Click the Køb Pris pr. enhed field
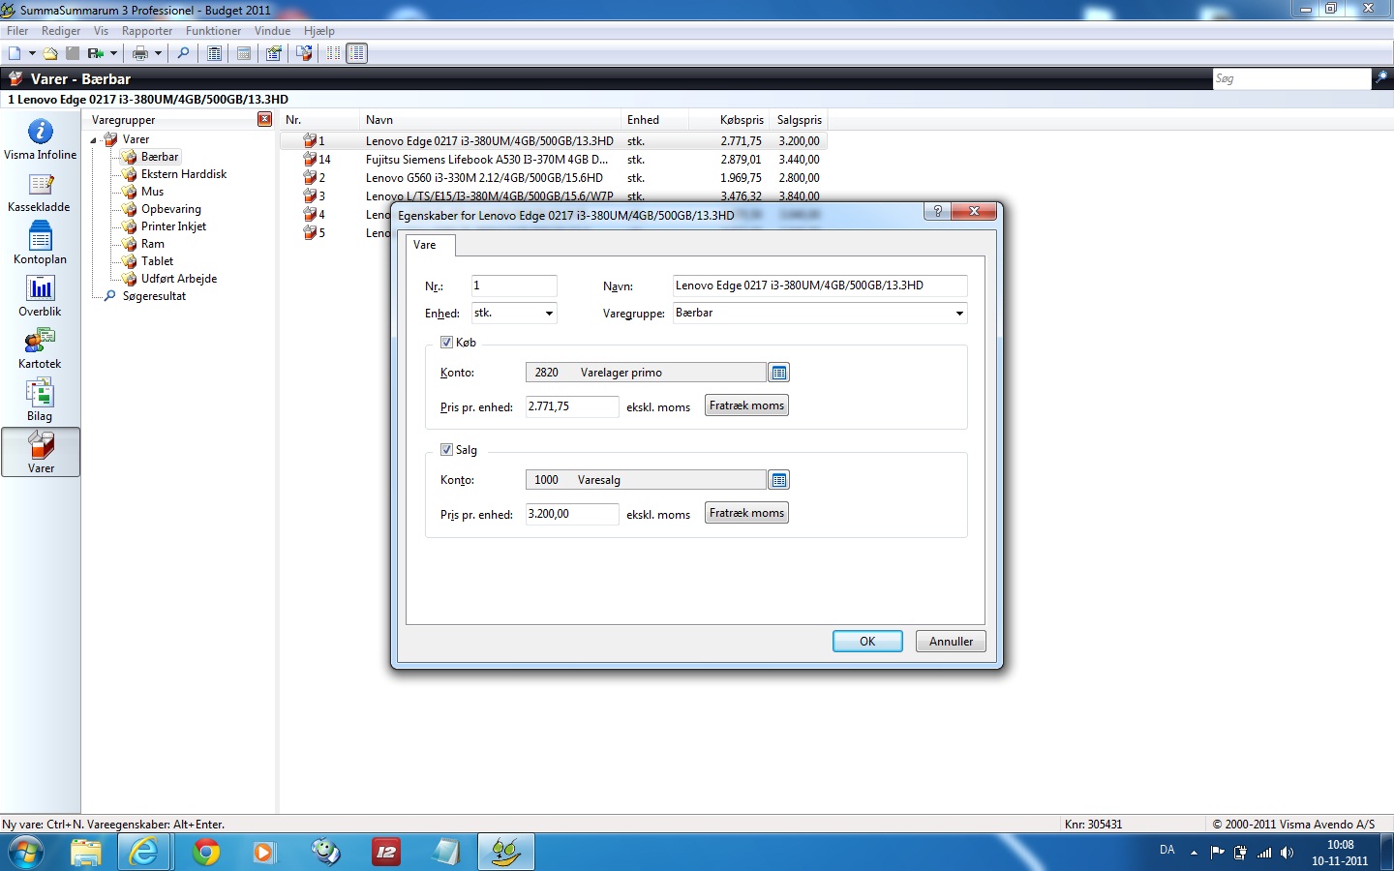 572,406
